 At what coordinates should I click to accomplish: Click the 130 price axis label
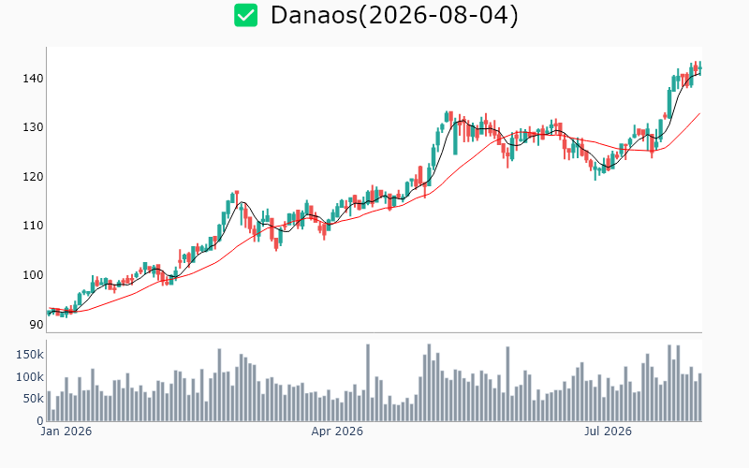pos(33,127)
